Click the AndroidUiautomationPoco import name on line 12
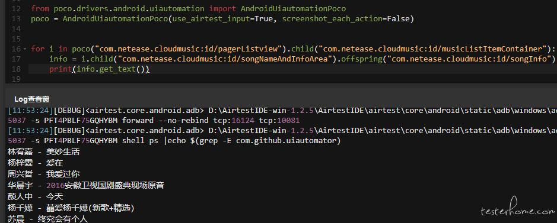The width and height of the screenshot is (557, 223). [x=292, y=8]
